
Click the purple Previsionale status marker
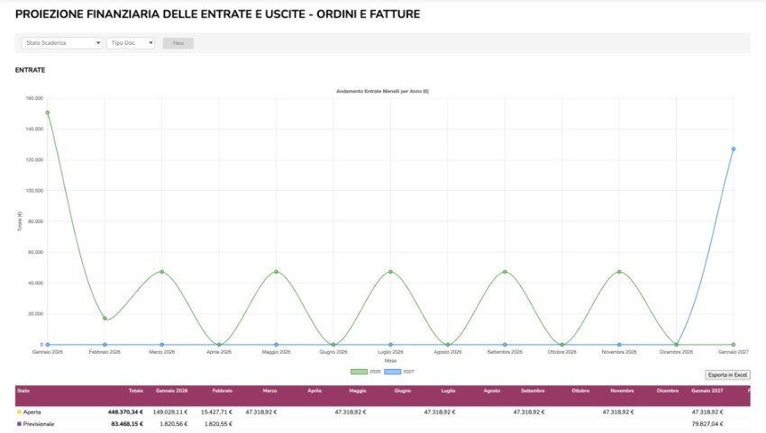coord(19,423)
